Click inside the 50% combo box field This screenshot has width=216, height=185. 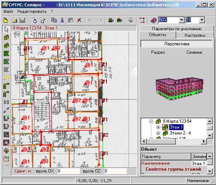[169, 20]
